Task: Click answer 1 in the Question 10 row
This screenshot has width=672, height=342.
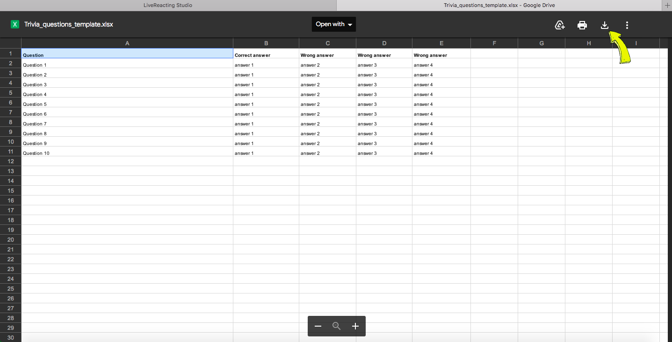Action: 266,152
